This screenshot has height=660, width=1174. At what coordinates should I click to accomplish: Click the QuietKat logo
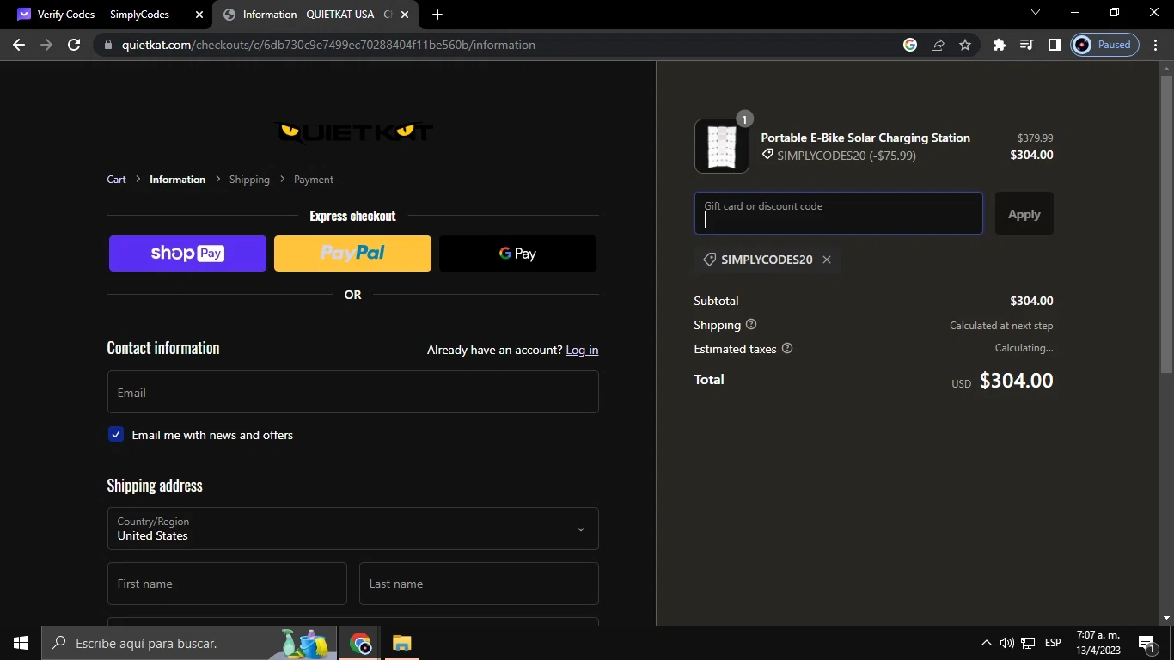coord(353,131)
